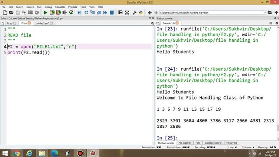Open the console tab browse button

[x=158, y=23]
